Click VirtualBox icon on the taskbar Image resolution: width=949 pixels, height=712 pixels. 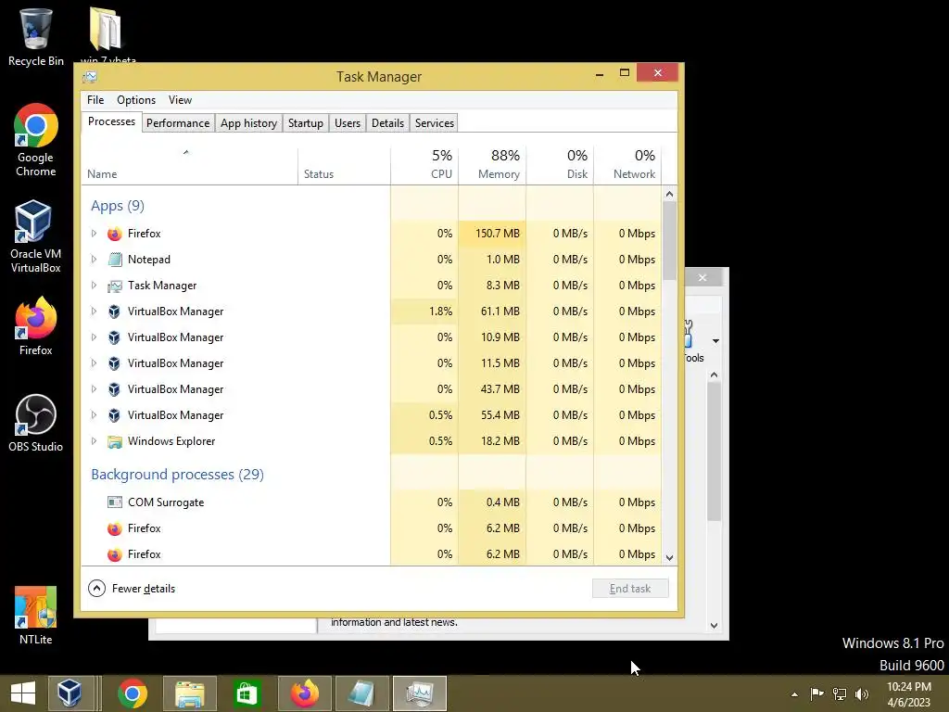pyautogui.click(x=70, y=693)
